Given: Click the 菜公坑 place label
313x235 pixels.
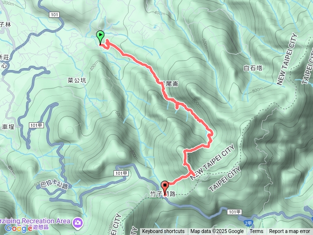Looking at the screenshot, I should [77, 80].
